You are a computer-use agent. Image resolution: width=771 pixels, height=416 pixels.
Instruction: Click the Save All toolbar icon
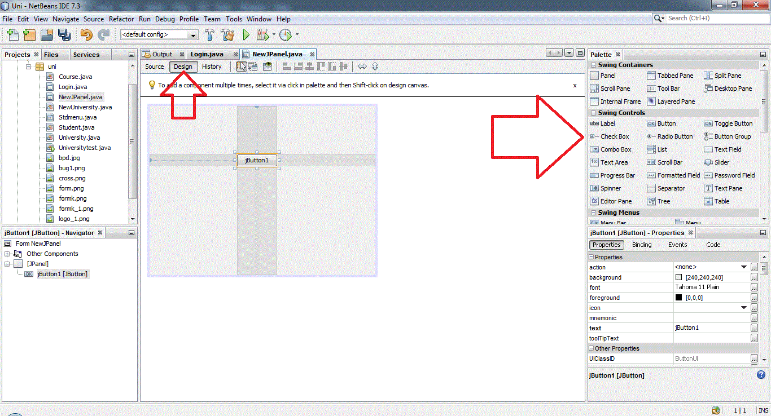[x=64, y=35]
